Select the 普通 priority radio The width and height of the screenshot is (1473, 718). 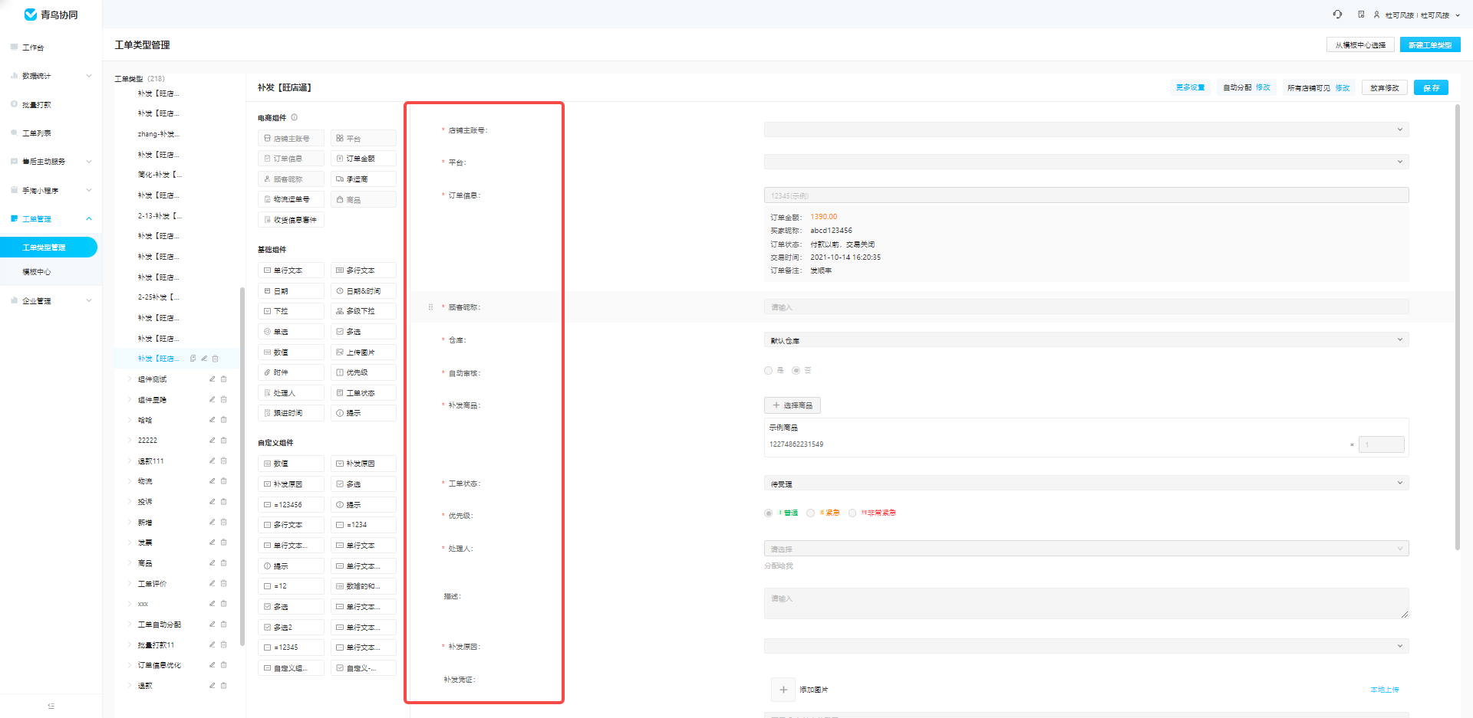click(x=769, y=513)
